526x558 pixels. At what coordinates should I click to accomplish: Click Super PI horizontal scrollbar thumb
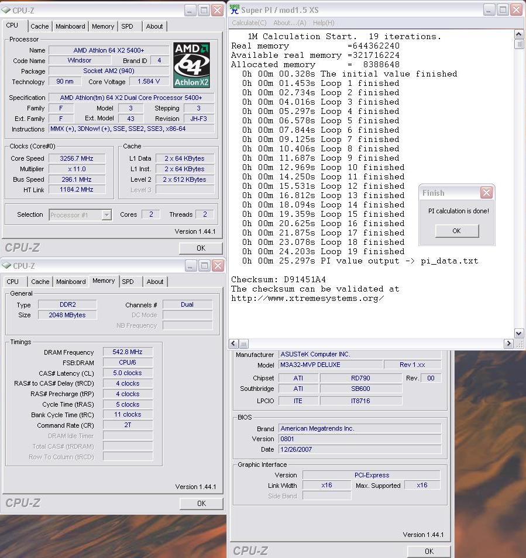click(244, 344)
